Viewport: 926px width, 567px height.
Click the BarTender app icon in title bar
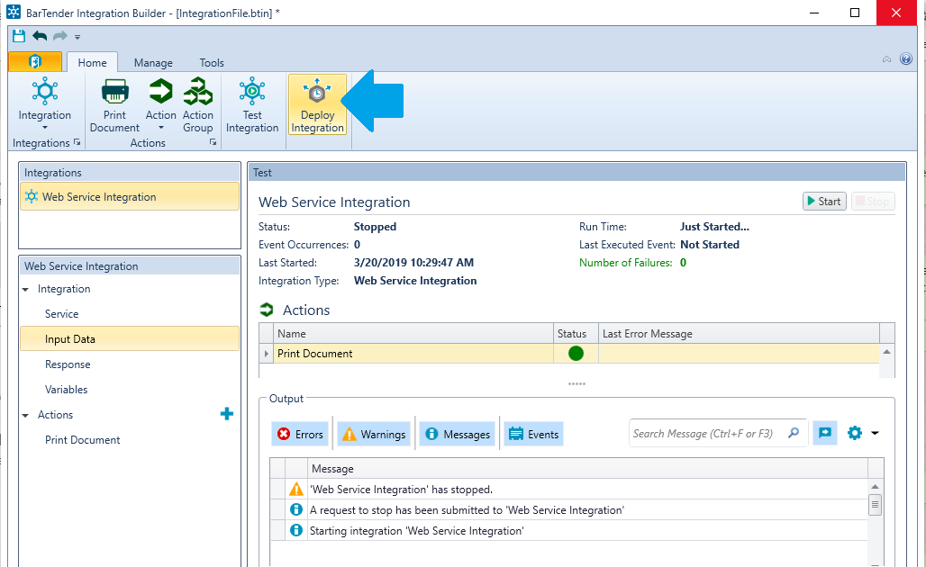[14, 12]
